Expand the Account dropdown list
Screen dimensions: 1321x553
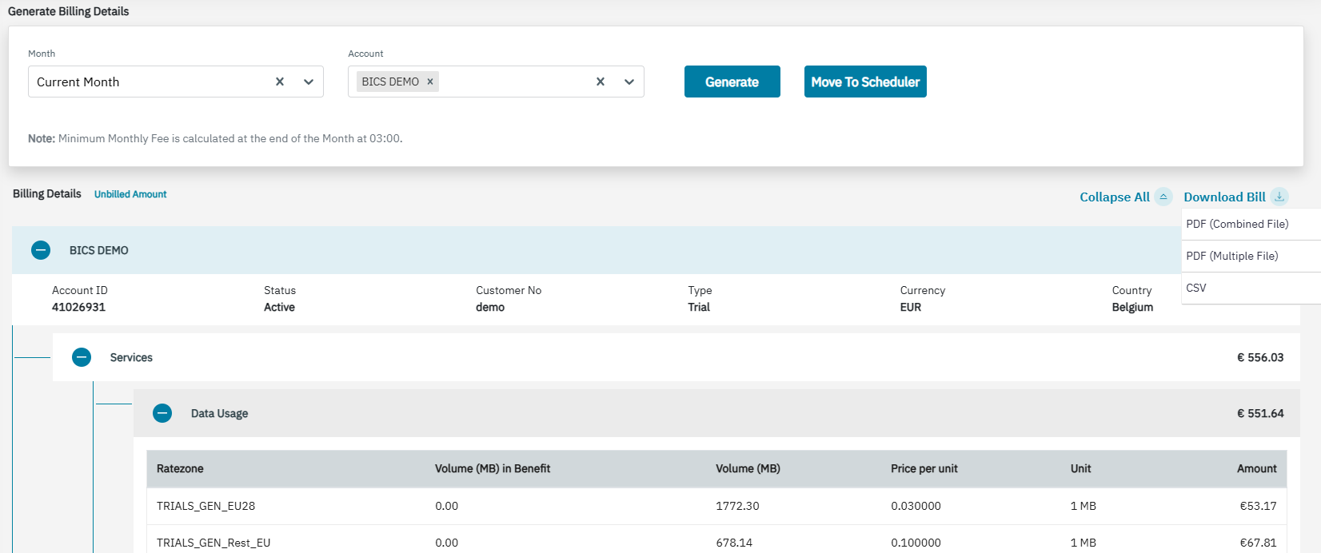click(x=629, y=82)
